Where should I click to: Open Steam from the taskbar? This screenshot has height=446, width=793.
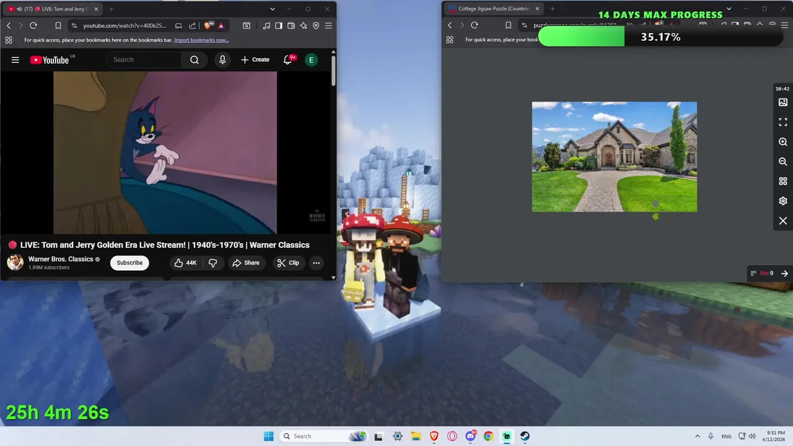[x=525, y=436]
